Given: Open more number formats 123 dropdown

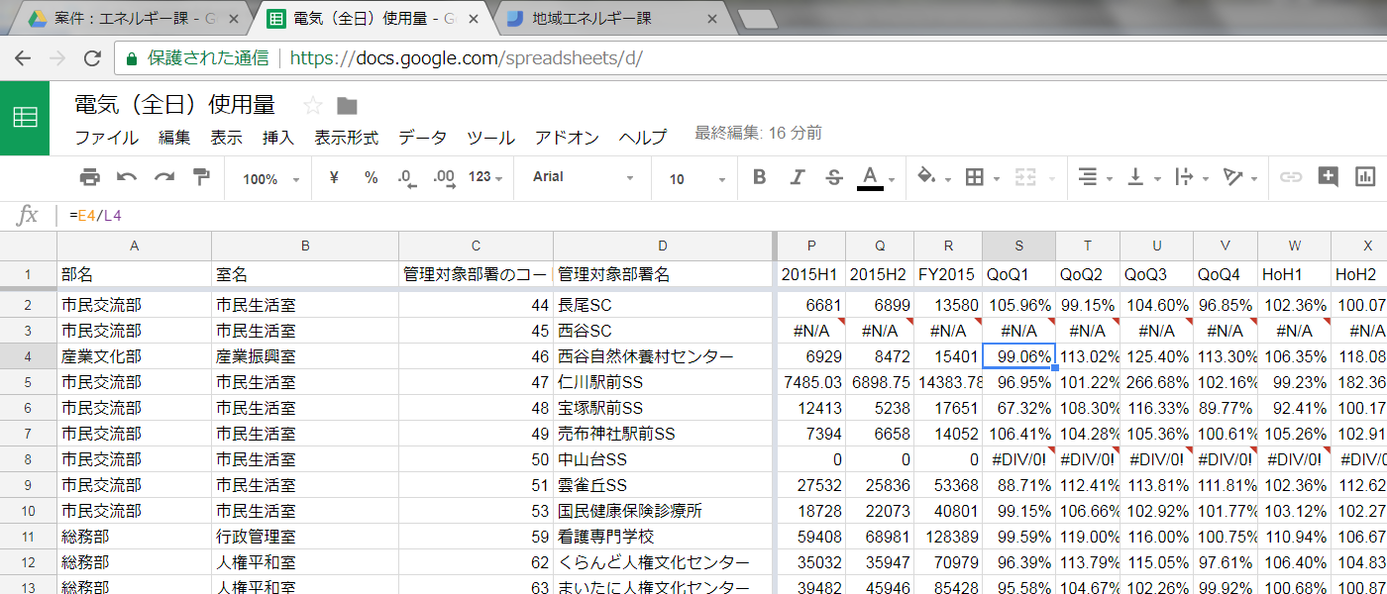Looking at the screenshot, I should (484, 177).
